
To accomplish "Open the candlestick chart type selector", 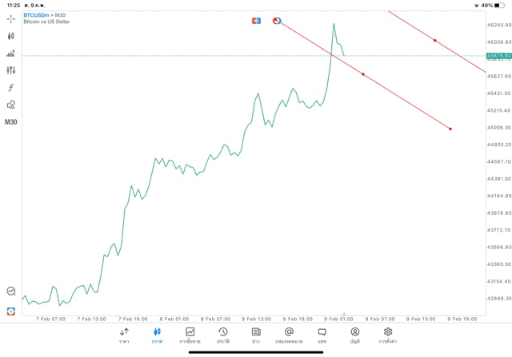I will 11,36.
